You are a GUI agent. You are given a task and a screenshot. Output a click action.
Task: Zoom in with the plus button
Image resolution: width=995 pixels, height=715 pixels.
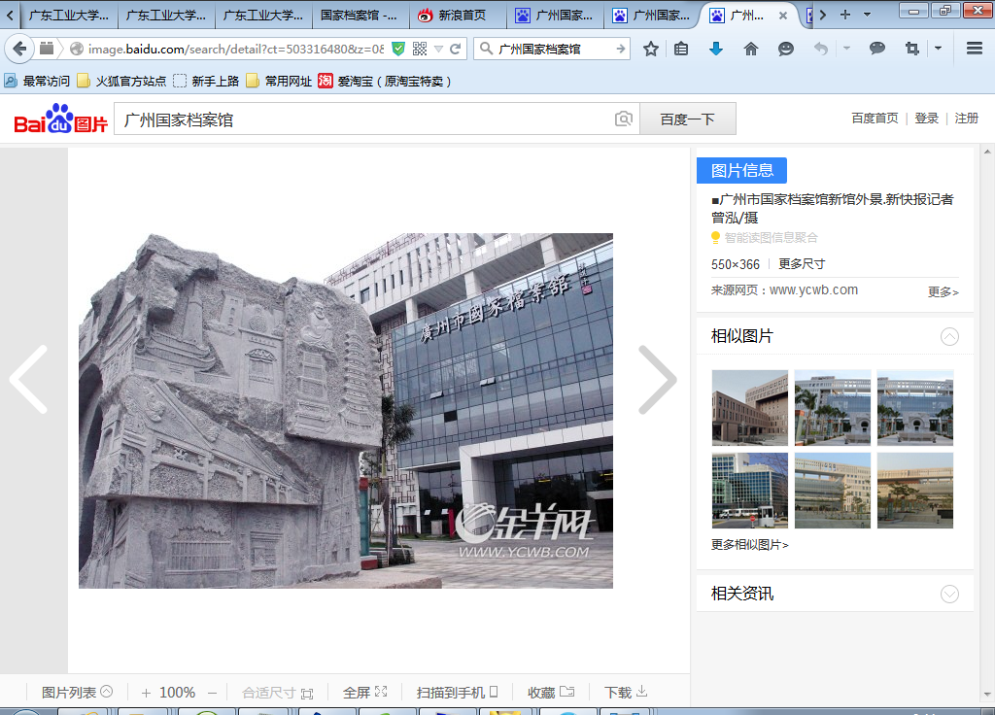146,693
